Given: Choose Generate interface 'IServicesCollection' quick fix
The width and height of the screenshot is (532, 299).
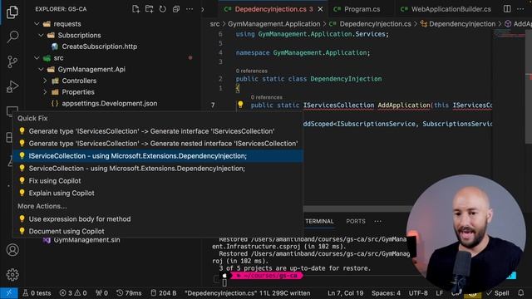Looking at the screenshot, I should click(x=157, y=131).
